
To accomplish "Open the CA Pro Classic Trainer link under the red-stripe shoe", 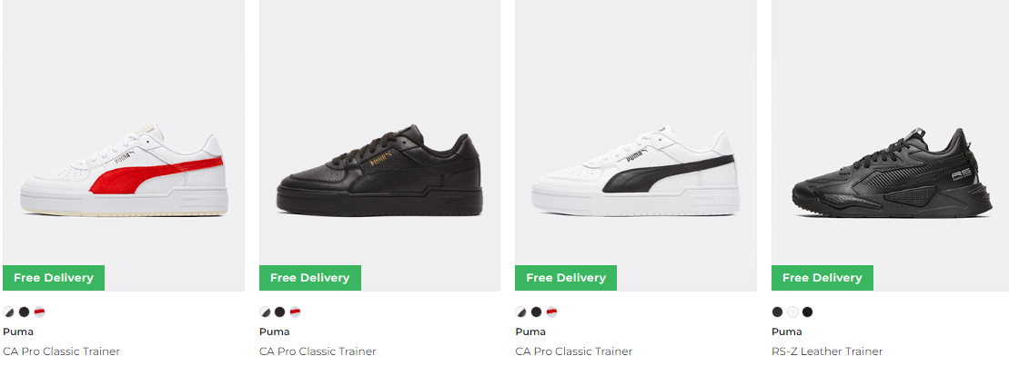I will [x=61, y=351].
